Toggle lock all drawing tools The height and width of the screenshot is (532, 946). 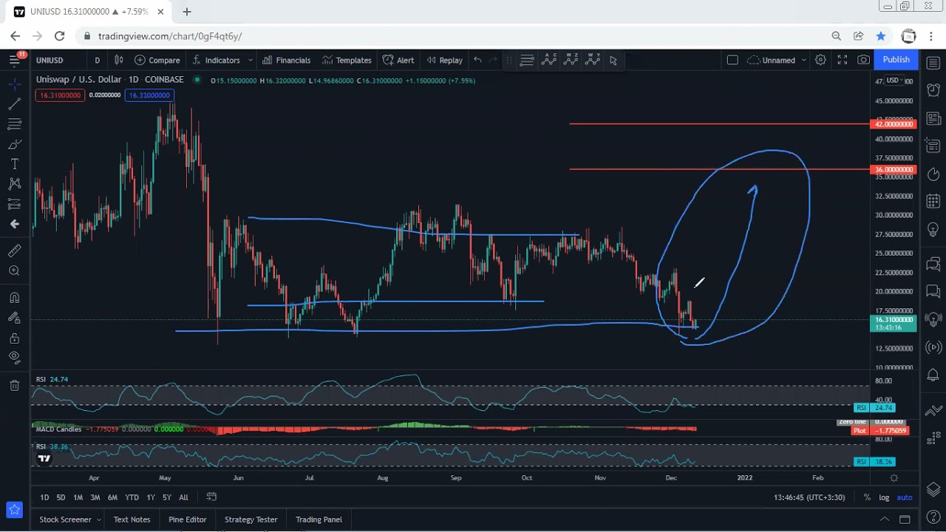14,338
